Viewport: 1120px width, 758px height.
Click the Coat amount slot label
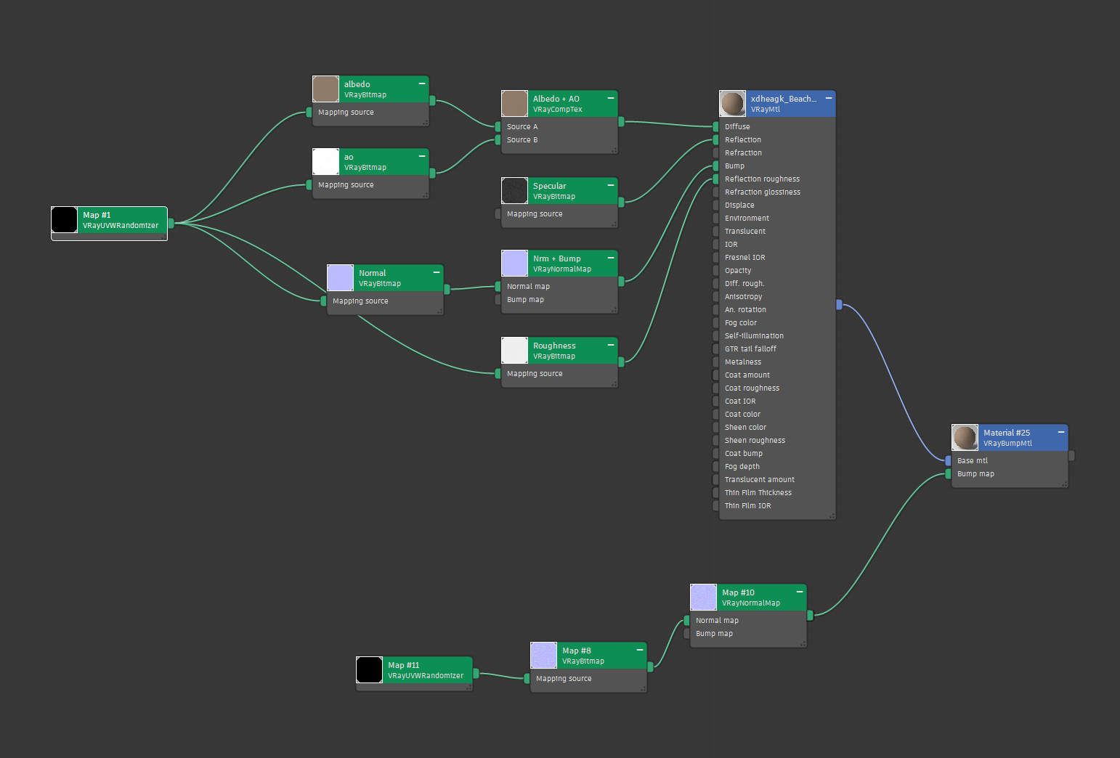click(x=747, y=375)
